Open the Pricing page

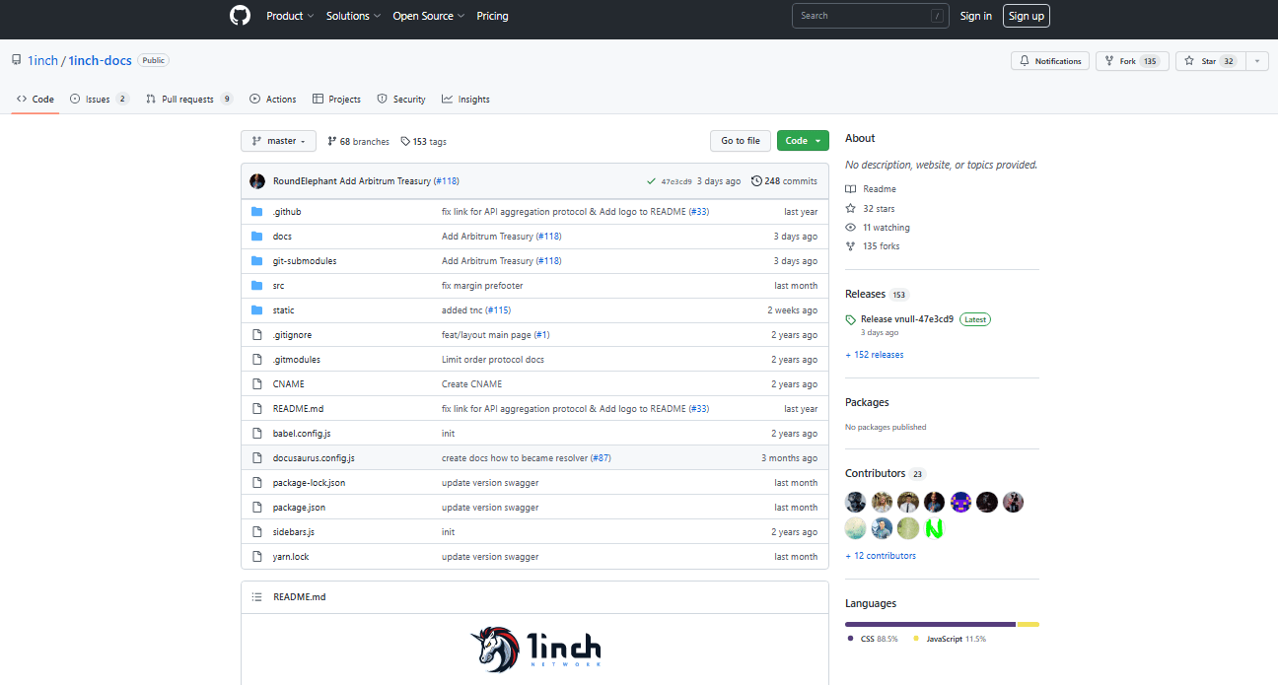[492, 16]
